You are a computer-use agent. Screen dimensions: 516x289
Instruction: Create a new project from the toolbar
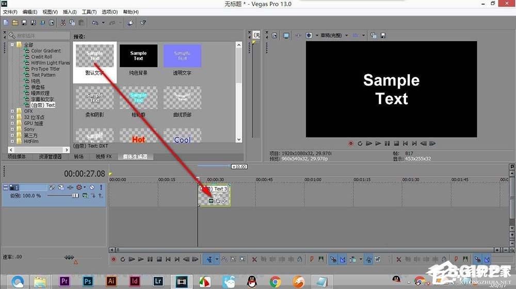pyautogui.click(x=6, y=23)
